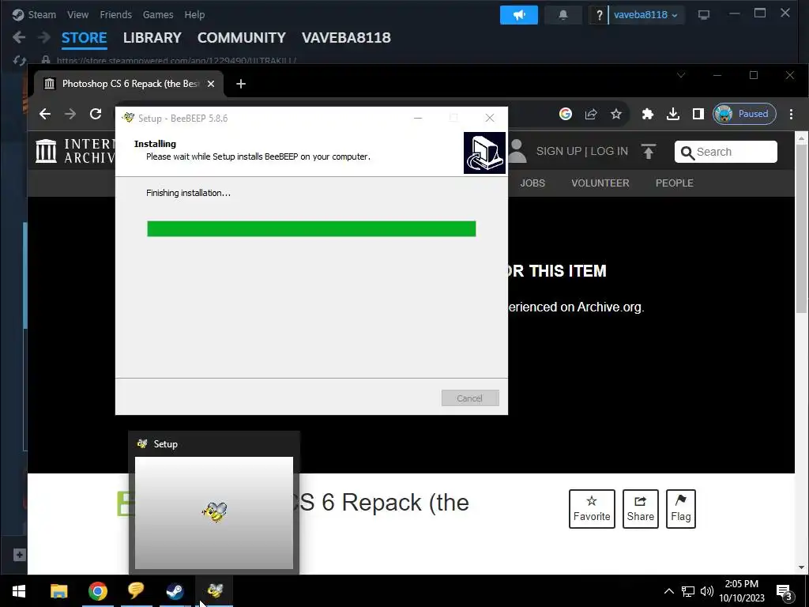
Task: Click Steam back navigation arrow
Action: [19, 37]
